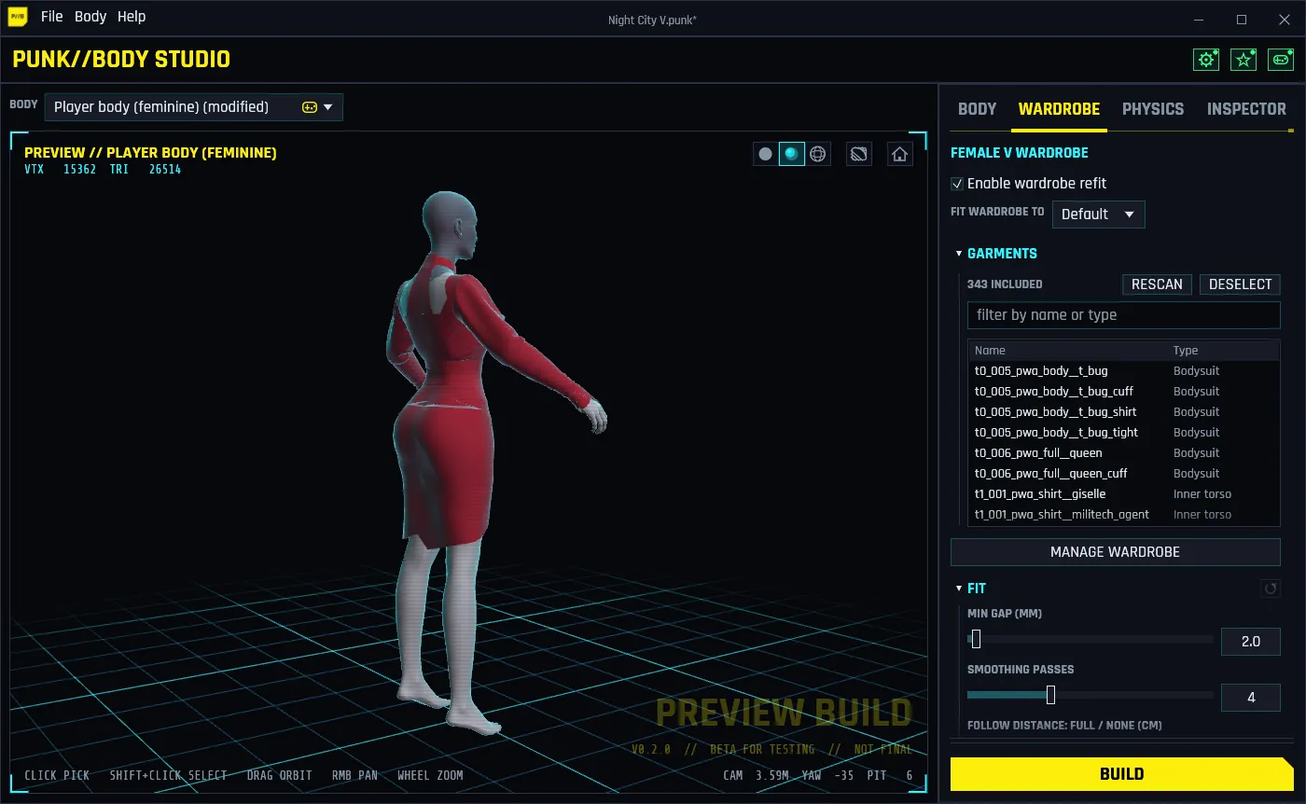1306x804 pixels.
Task: Switch preview to wireframe globe mode
Action: click(x=818, y=154)
